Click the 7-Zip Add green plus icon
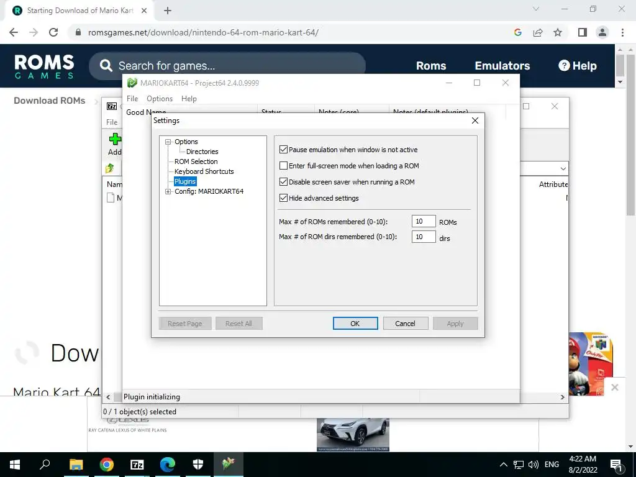This screenshot has width=636, height=477. tap(115, 139)
